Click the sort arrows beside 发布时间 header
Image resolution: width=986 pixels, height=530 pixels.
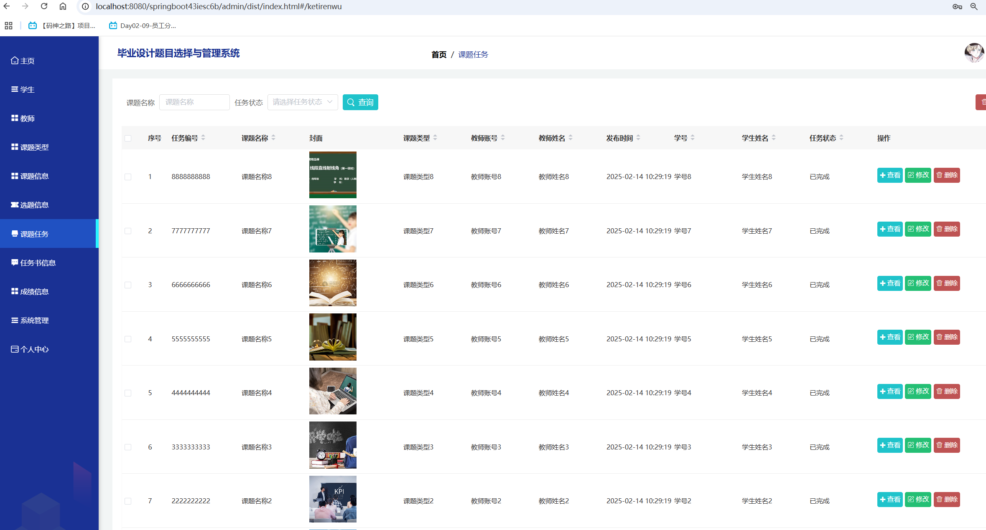638,138
